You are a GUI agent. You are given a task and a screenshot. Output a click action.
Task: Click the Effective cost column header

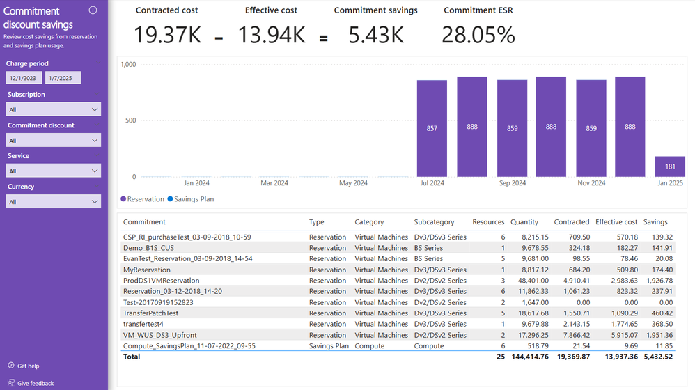tap(616, 222)
